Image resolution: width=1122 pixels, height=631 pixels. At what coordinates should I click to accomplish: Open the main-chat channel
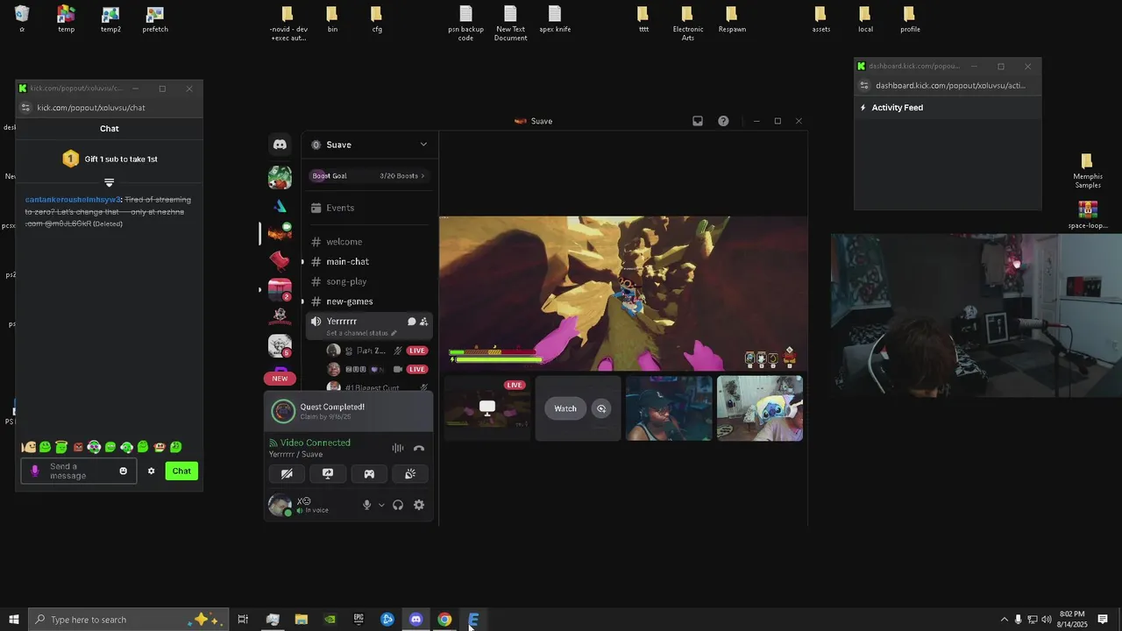click(x=368, y=261)
